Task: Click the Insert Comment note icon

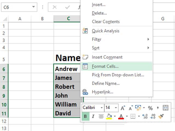Action: pyautogui.click(x=85, y=57)
